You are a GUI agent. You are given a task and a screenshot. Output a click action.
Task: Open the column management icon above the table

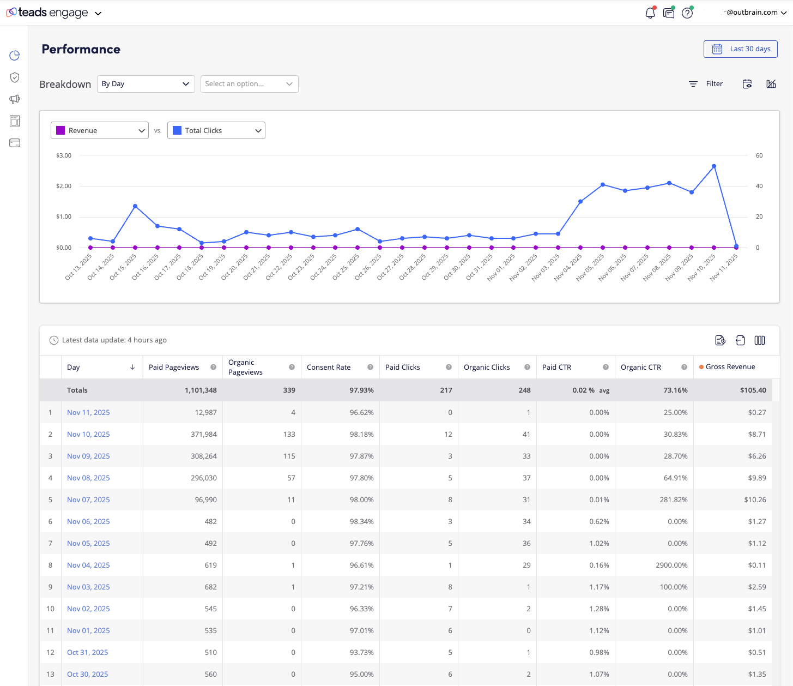pos(760,340)
